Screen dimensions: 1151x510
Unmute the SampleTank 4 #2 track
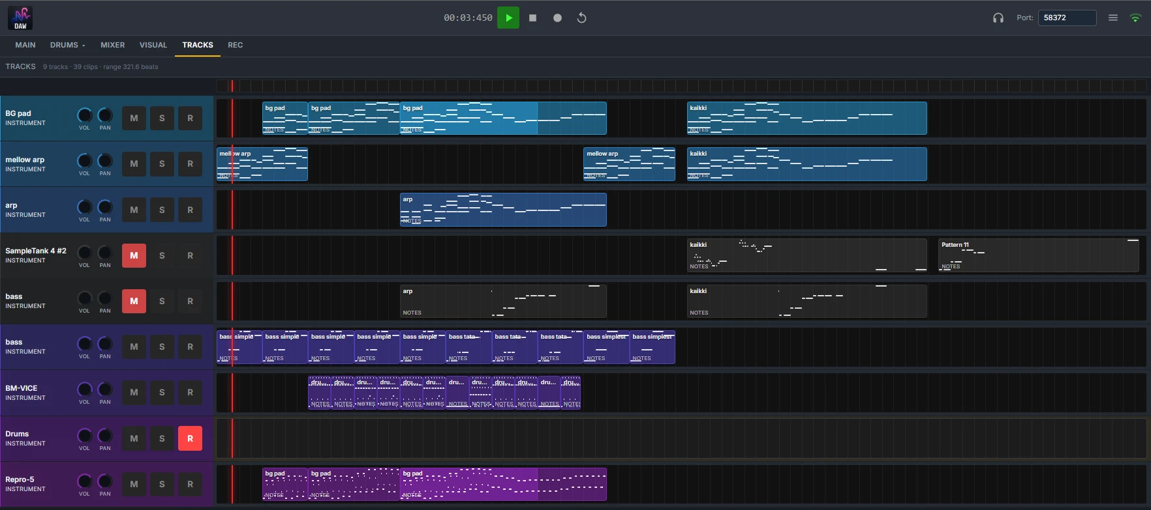coord(134,255)
